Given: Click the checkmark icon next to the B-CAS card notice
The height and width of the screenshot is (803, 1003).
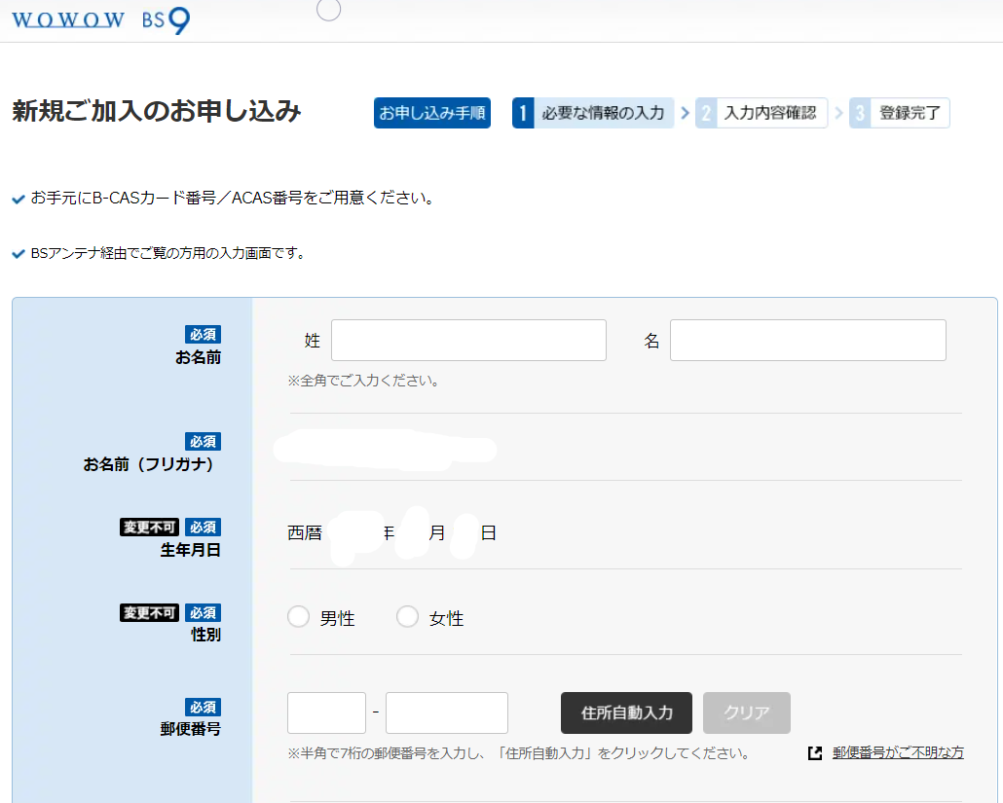Looking at the screenshot, I should pos(18,200).
